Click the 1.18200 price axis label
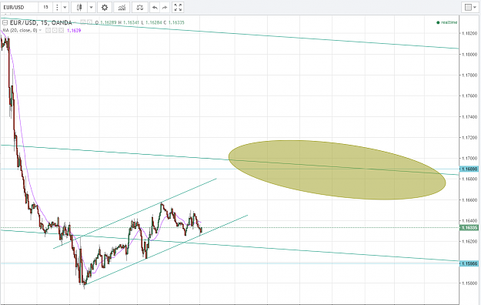This screenshot has width=481, height=305. [469, 33]
